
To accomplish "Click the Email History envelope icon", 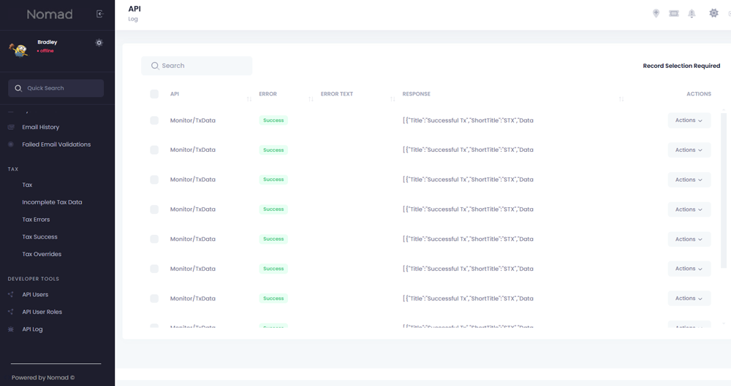I will (11, 127).
